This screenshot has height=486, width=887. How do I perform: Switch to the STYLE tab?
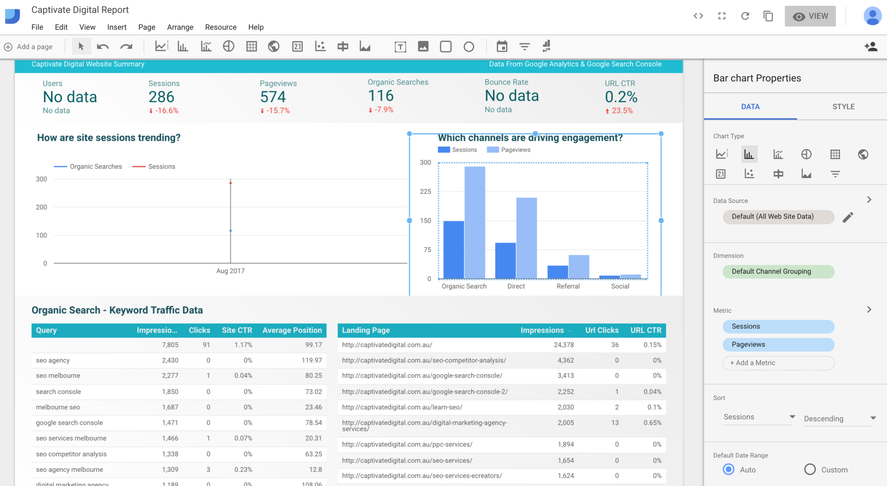843,107
